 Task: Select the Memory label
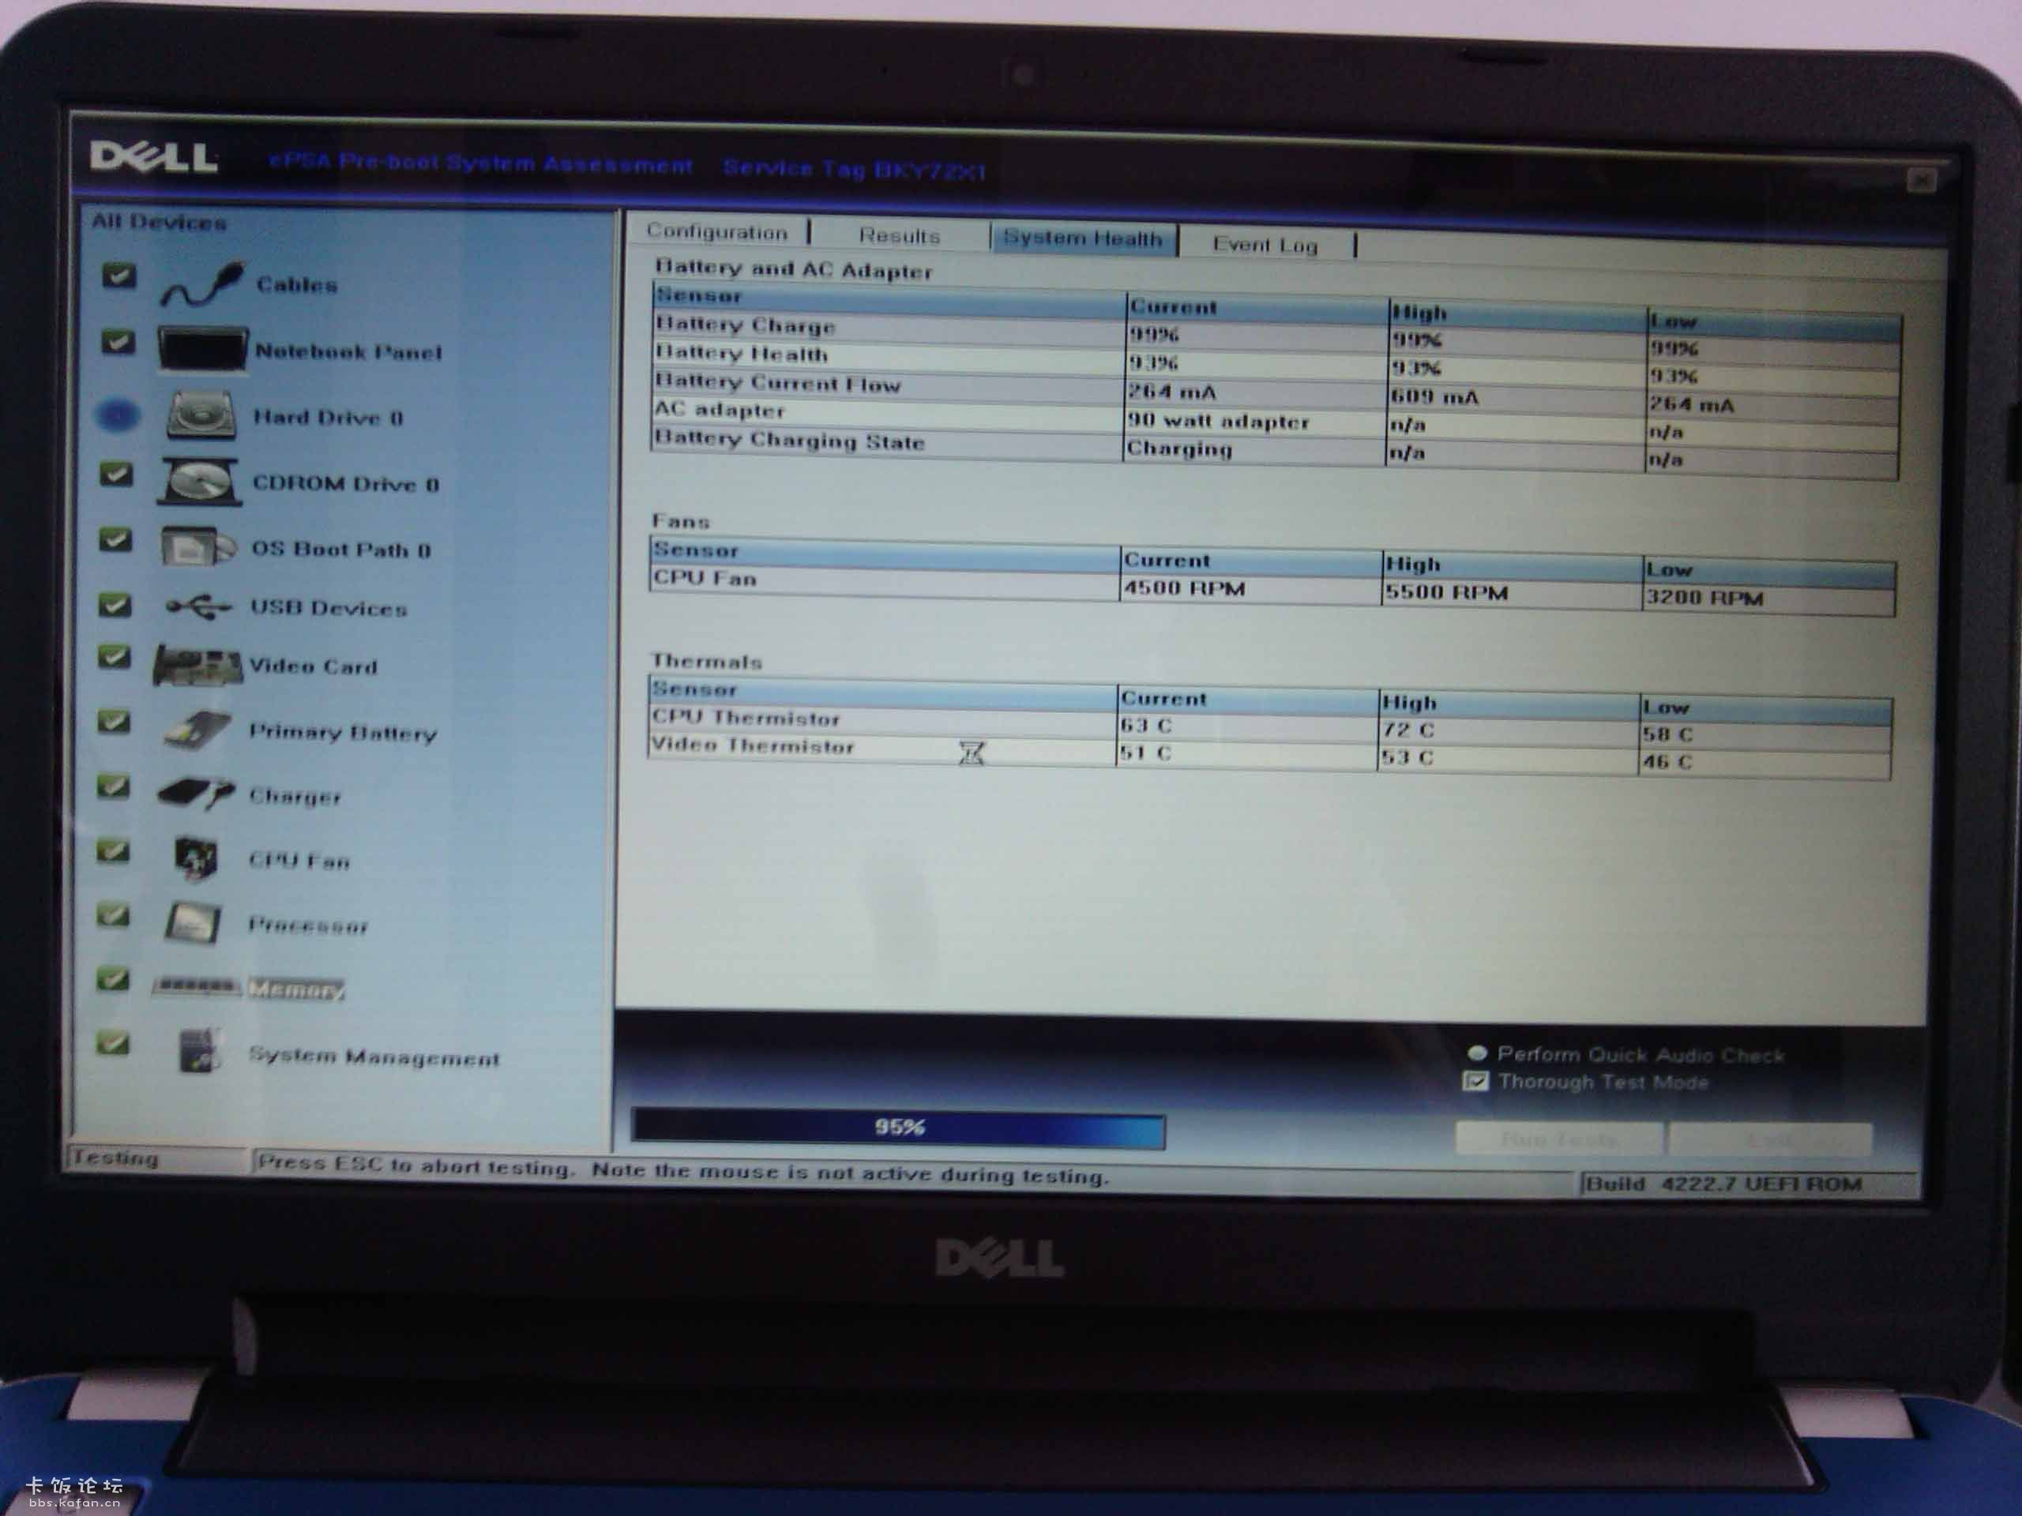296,989
